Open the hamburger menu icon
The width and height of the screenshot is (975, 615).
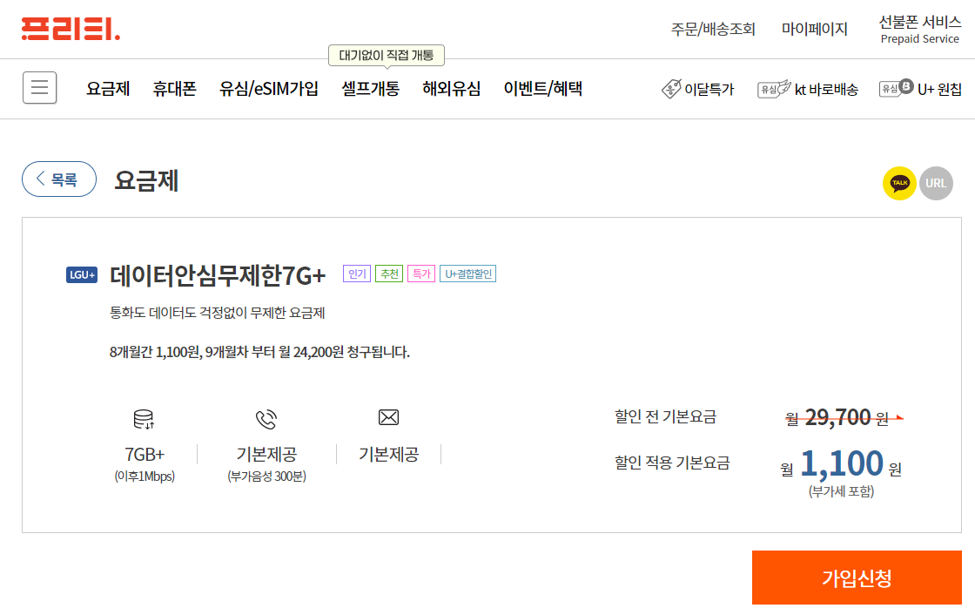coord(40,88)
